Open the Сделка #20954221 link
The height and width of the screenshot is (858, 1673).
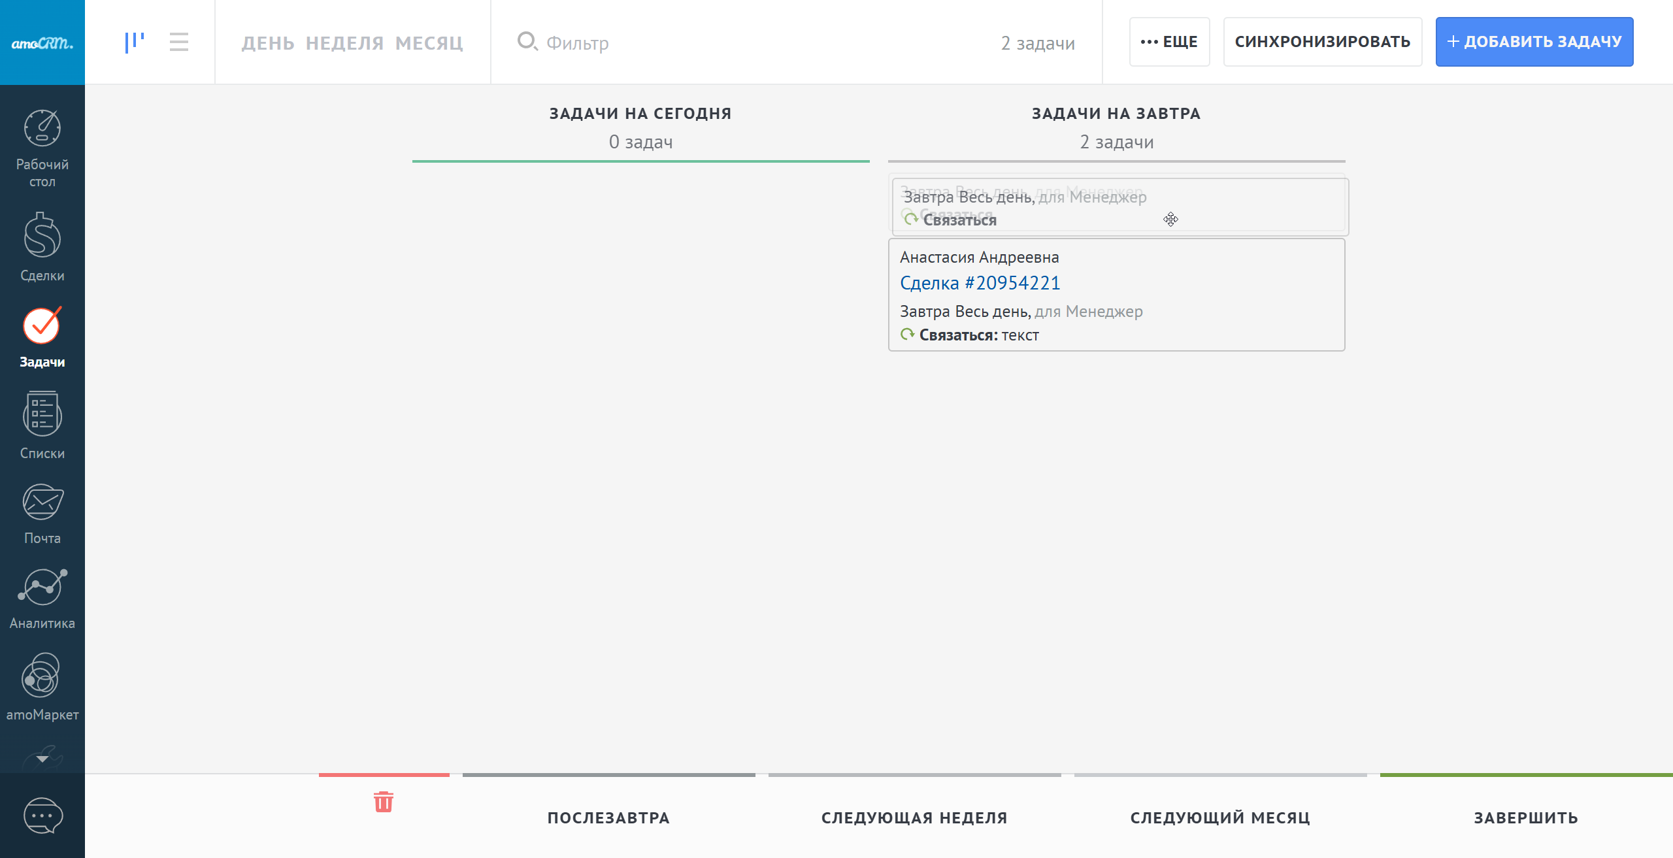click(980, 283)
